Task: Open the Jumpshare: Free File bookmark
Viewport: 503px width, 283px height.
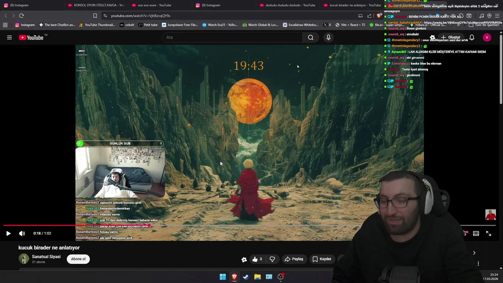Action: [180, 25]
